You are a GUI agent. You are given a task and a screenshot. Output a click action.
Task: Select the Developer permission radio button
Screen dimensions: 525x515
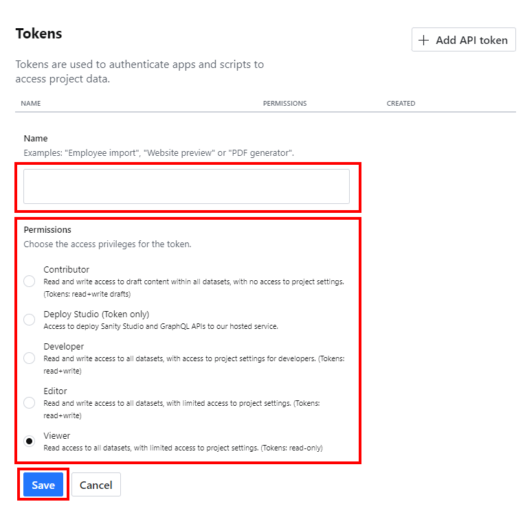30,358
